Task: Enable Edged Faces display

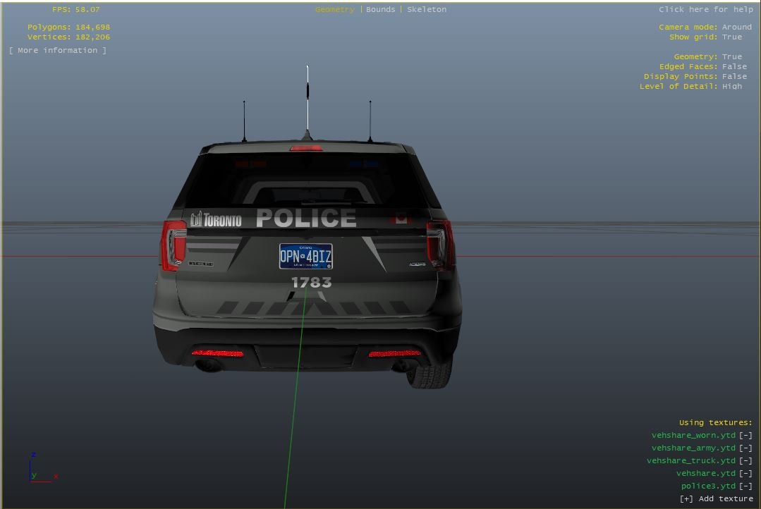Action: pyautogui.click(x=733, y=67)
